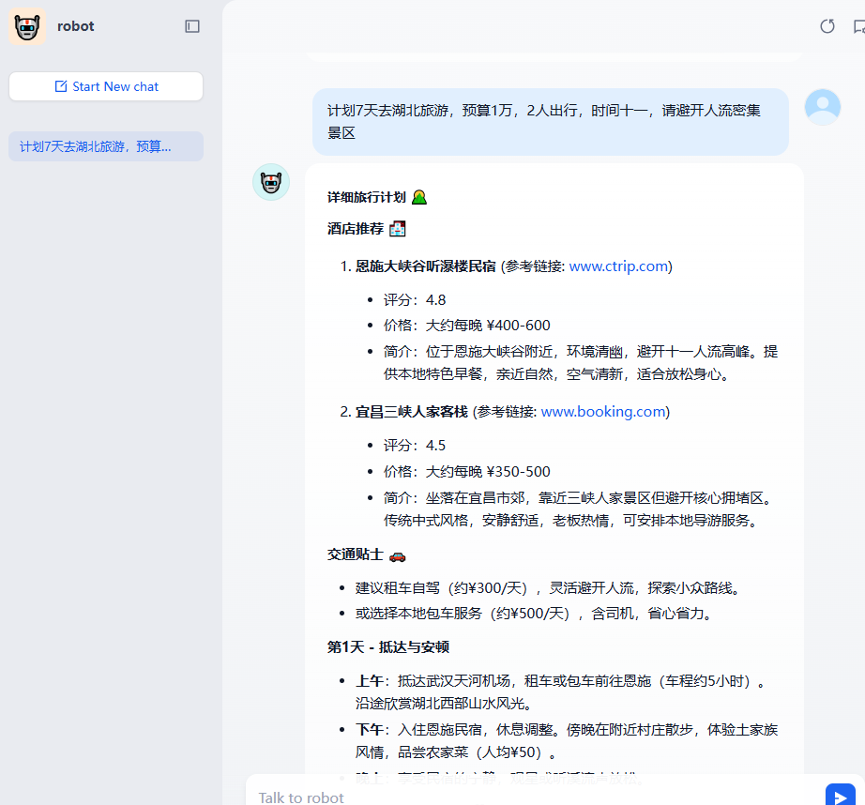Click the hotel emoji next to 酒店推荐
The height and width of the screenshot is (805, 865).
(397, 228)
